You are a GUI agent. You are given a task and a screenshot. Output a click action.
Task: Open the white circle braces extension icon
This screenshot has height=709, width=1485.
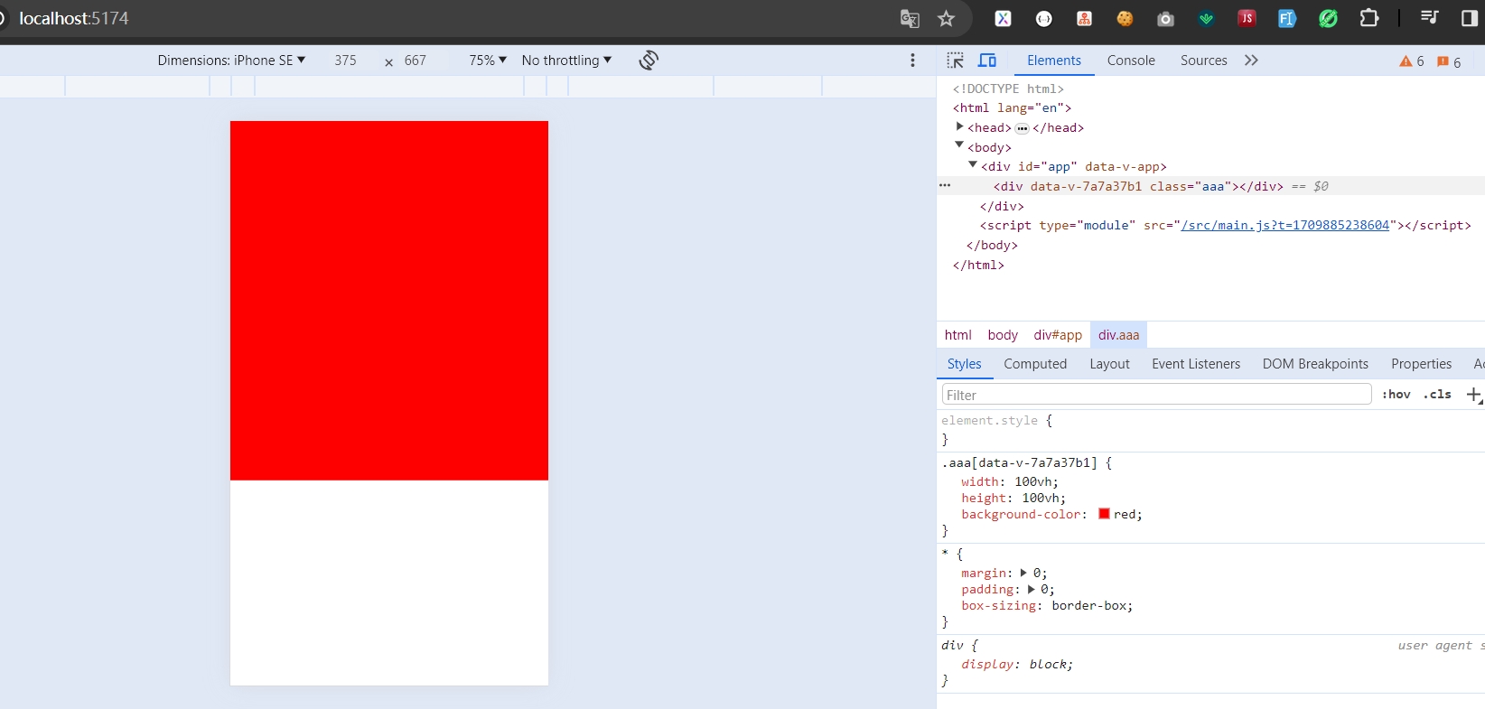pos(1044,19)
